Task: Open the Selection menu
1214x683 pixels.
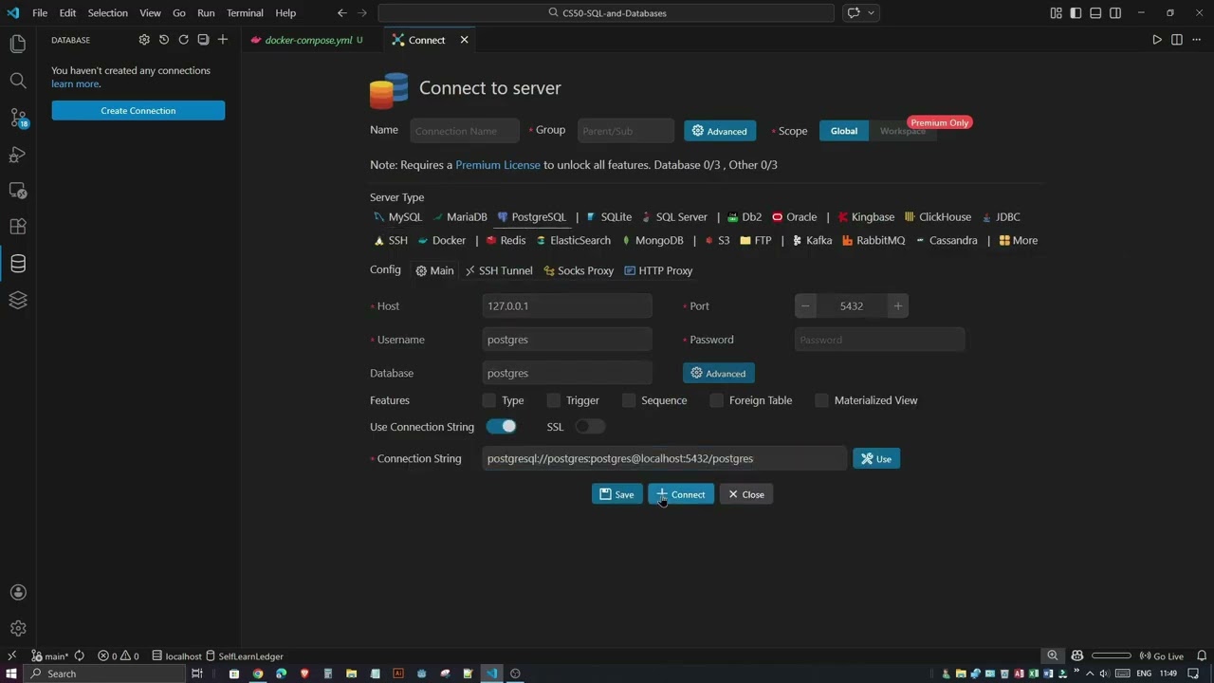Action: pyautogui.click(x=107, y=13)
